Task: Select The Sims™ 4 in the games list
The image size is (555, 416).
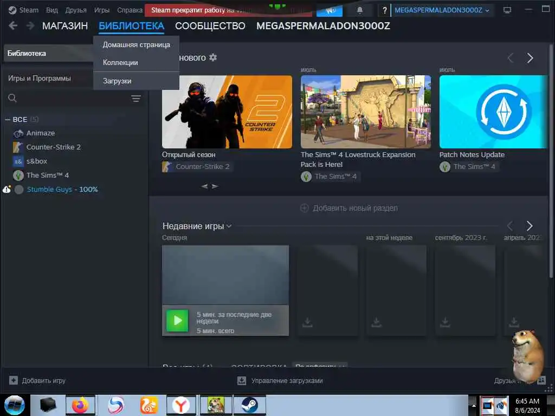Action: point(48,175)
